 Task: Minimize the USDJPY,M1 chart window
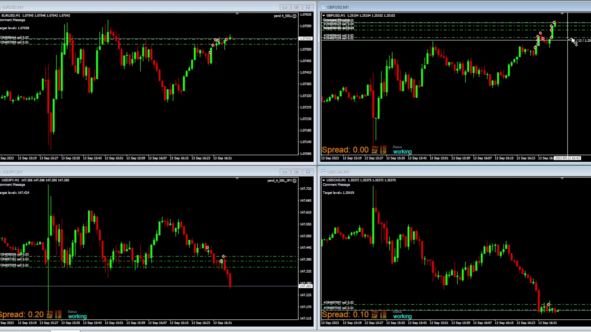[285, 172]
